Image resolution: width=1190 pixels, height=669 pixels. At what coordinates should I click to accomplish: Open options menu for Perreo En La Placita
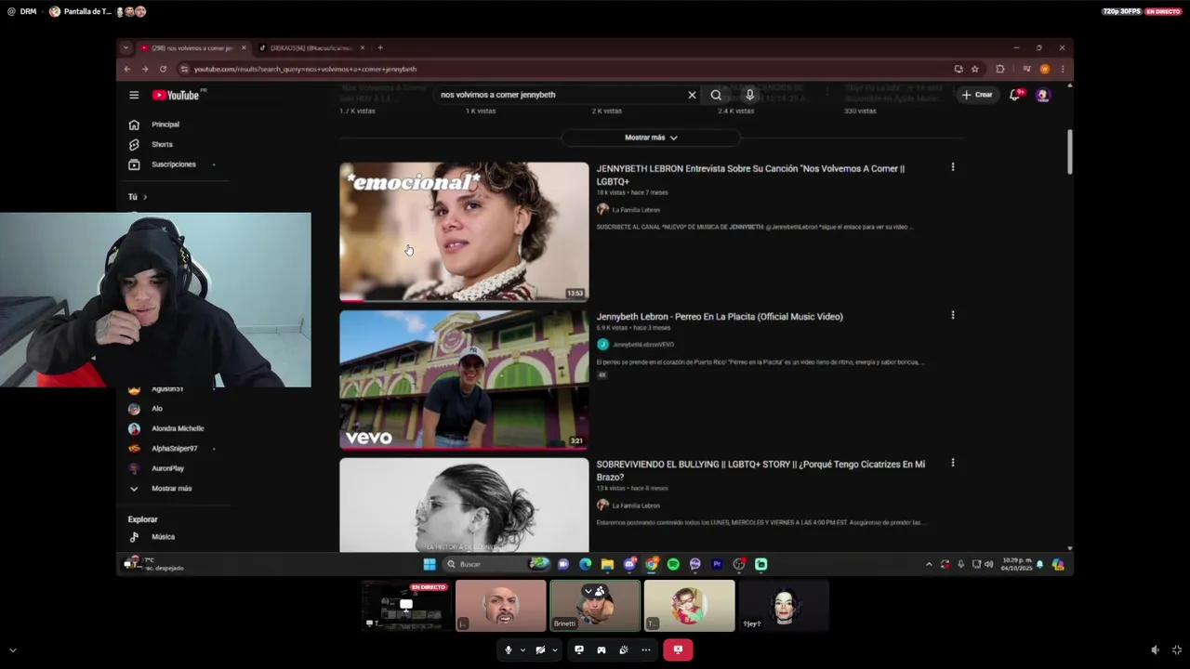(952, 315)
